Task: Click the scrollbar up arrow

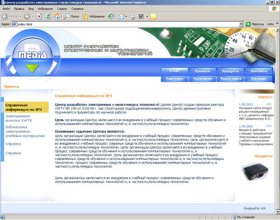Action: coord(278,30)
